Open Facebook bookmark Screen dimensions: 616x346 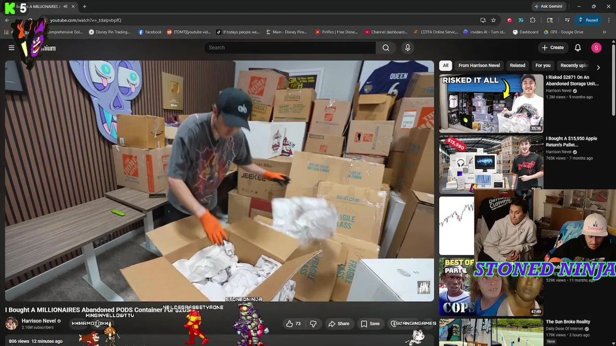click(x=150, y=32)
